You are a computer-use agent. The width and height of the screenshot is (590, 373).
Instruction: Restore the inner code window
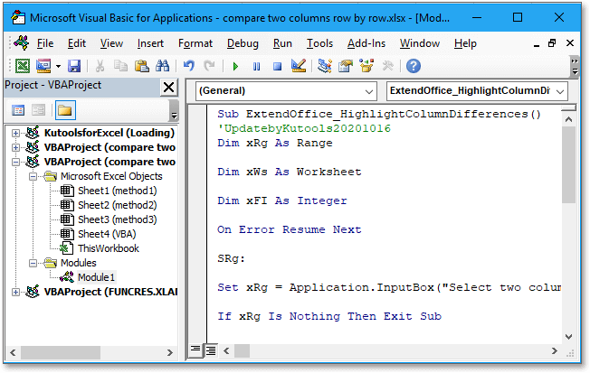552,43
